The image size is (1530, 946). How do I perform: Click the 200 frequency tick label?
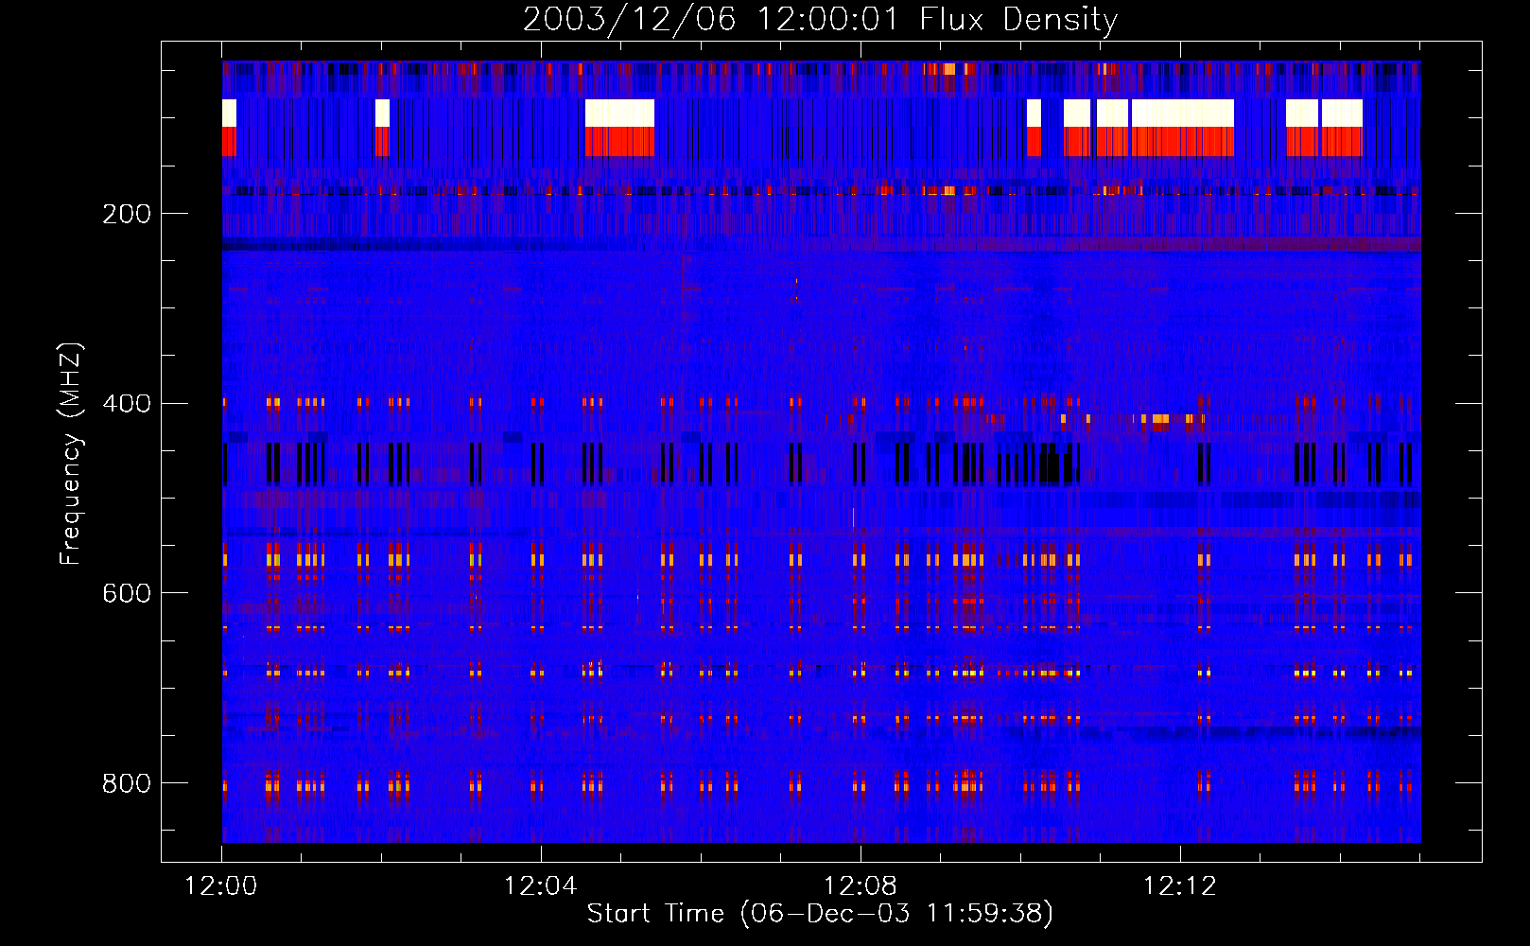[x=127, y=214]
